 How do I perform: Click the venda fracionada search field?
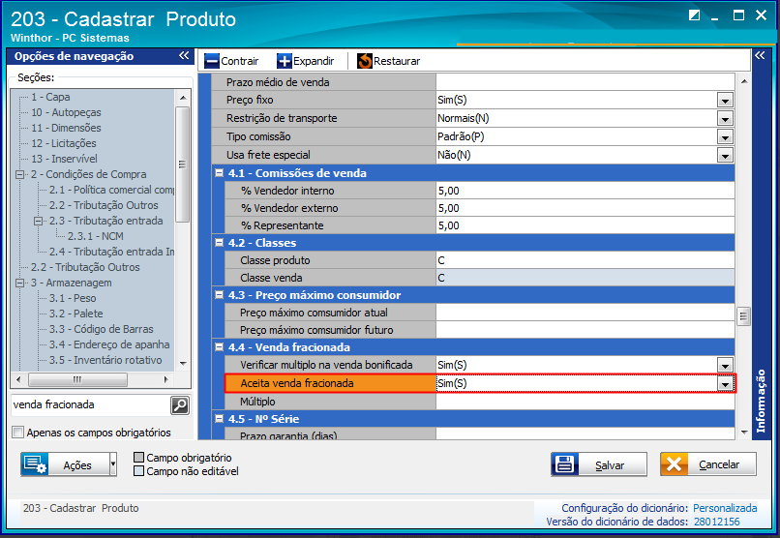(91, 404)
